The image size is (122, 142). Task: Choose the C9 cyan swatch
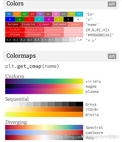(x=79, y=14)
